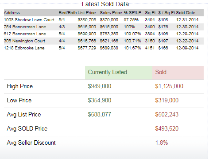Select the 754 Bannerman Lane row
209x161 pixels.
(x=104, y=27)
